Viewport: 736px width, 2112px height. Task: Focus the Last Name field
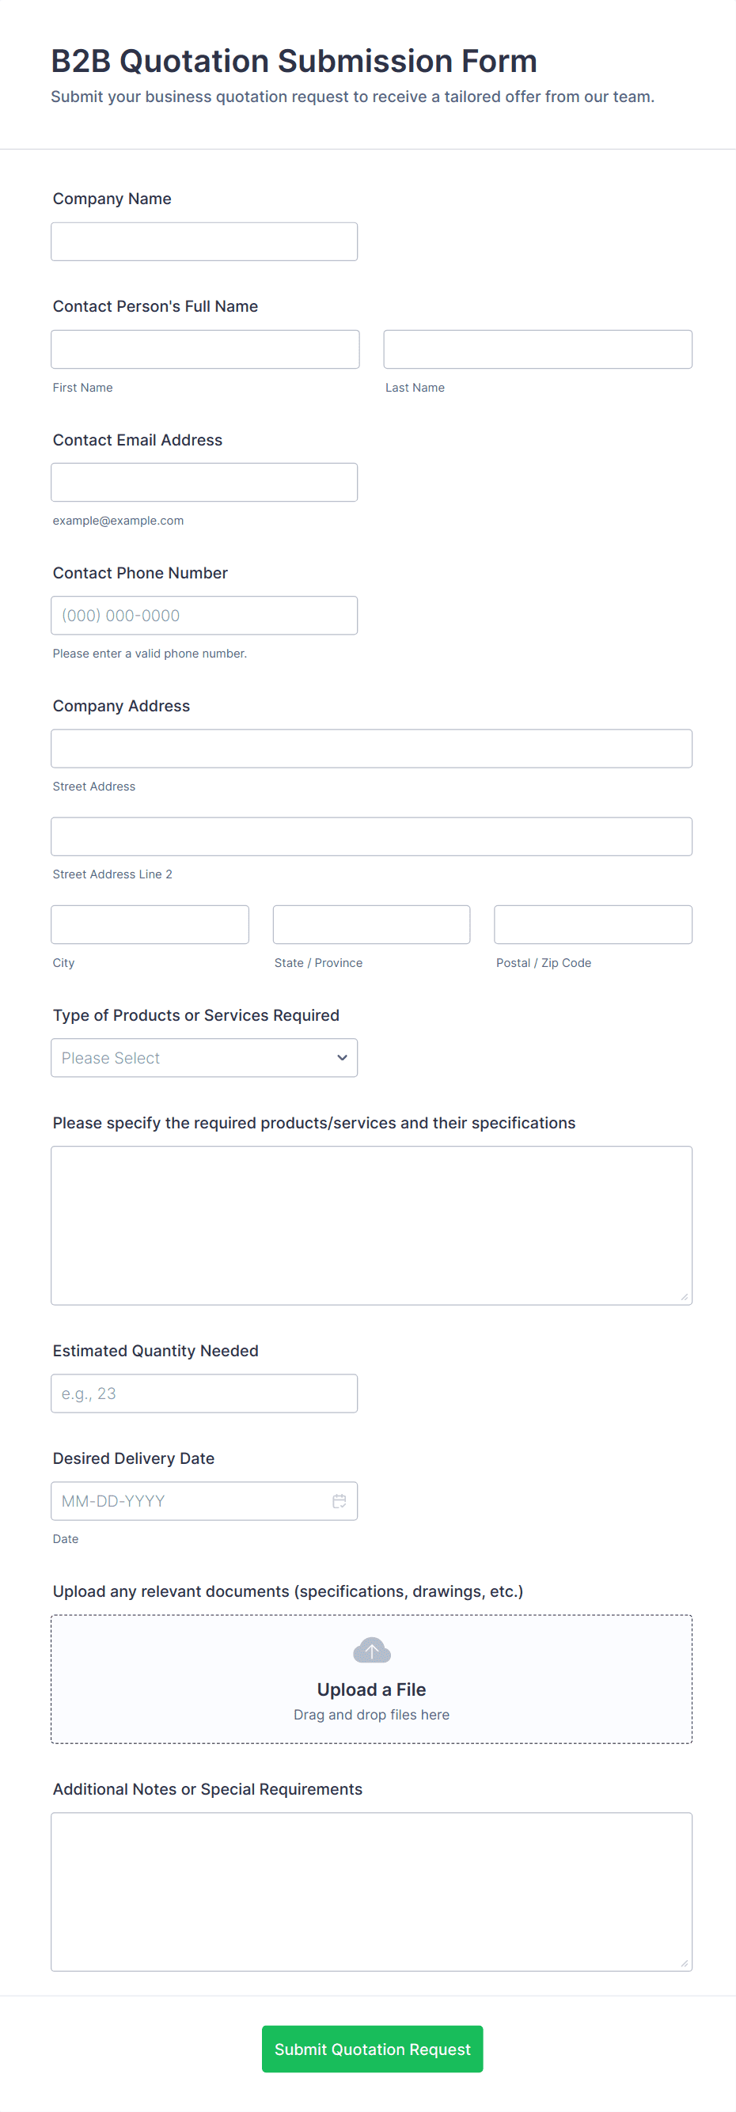[537, 349]
